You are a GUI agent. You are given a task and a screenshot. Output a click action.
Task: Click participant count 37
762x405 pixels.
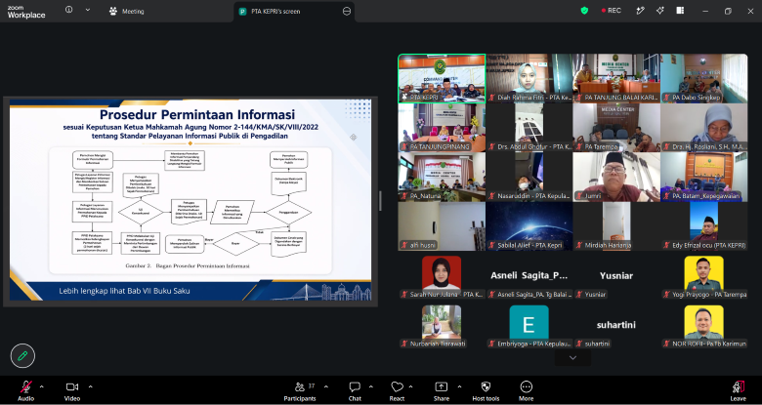pos(312,386)
